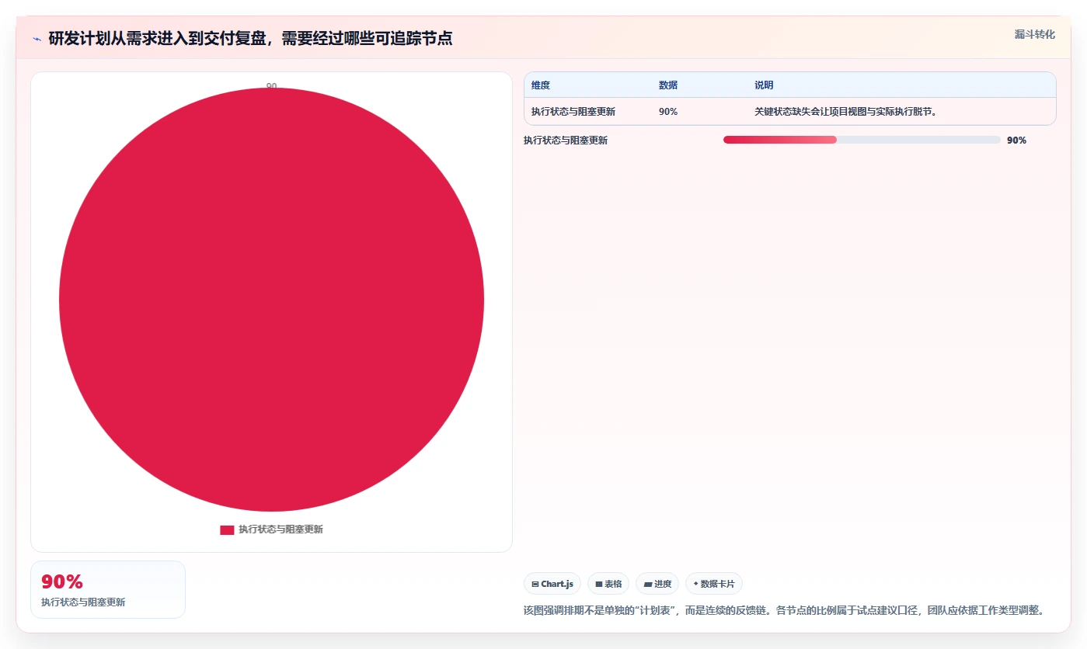Click the 表格 tag
The width and height of the screenshot is (1087, 649).
(x=608, y=584)
